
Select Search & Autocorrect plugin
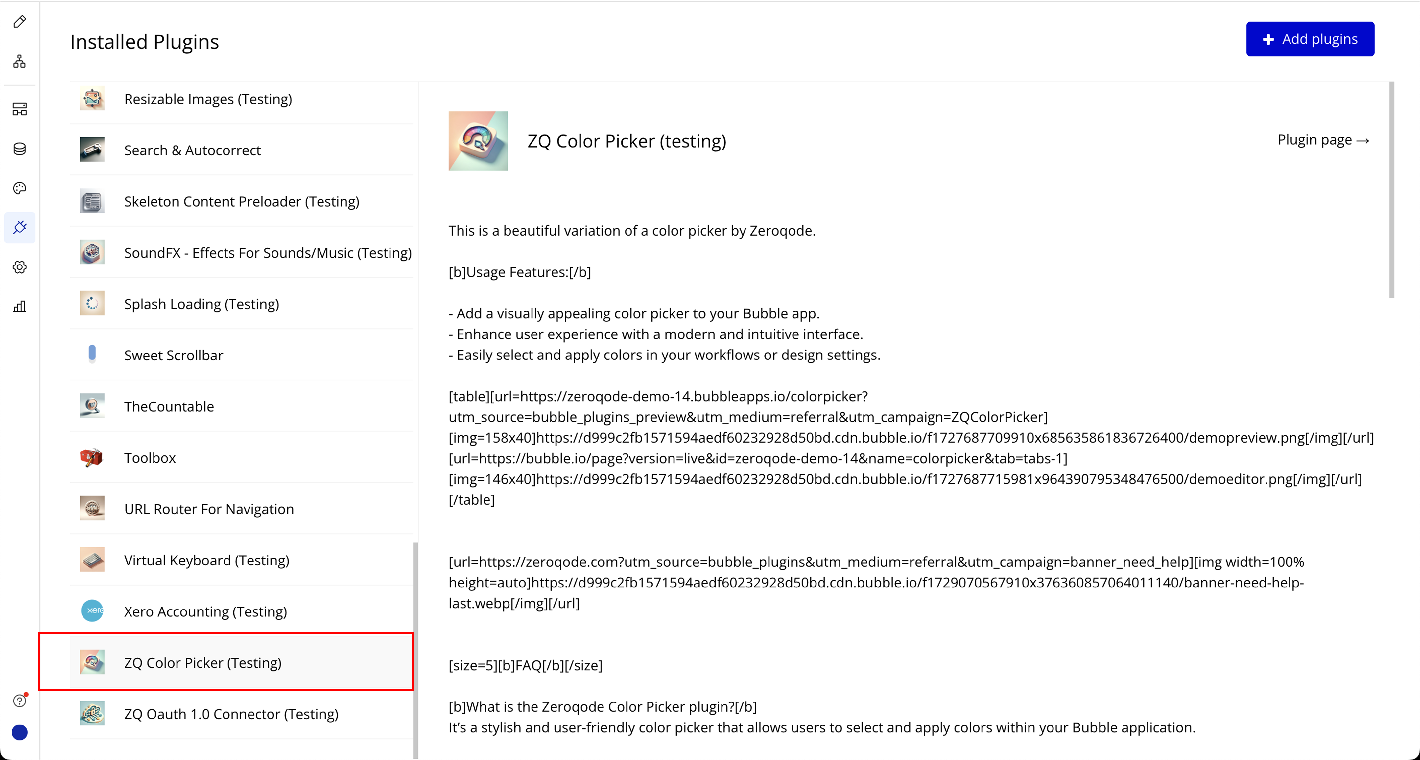(x=192, y=150)
